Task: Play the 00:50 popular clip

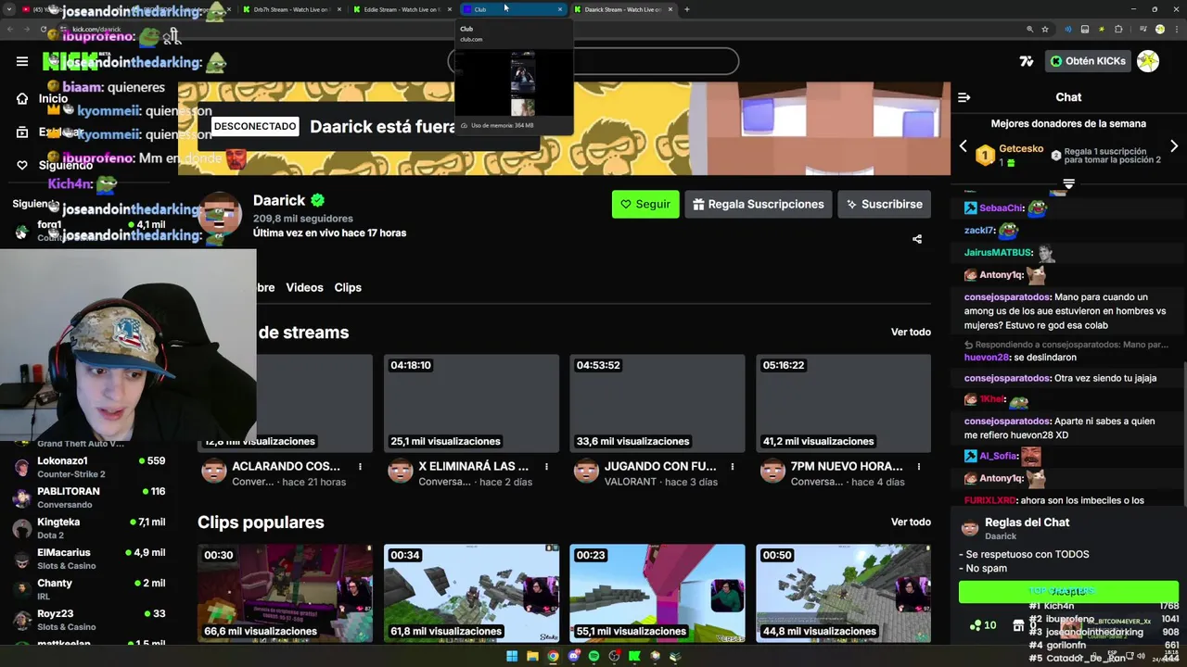Action: click(843, 593)
